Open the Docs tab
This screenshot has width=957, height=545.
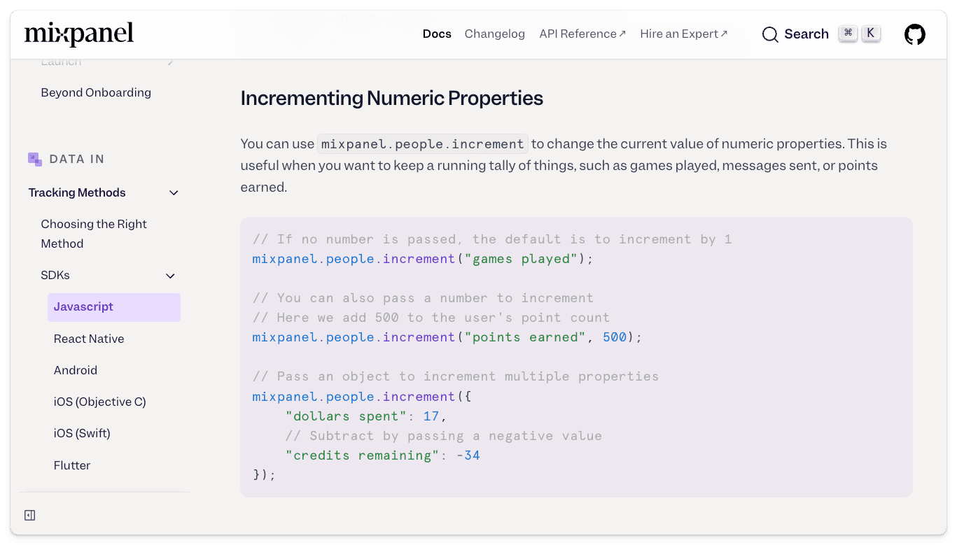tap(437, 34)
